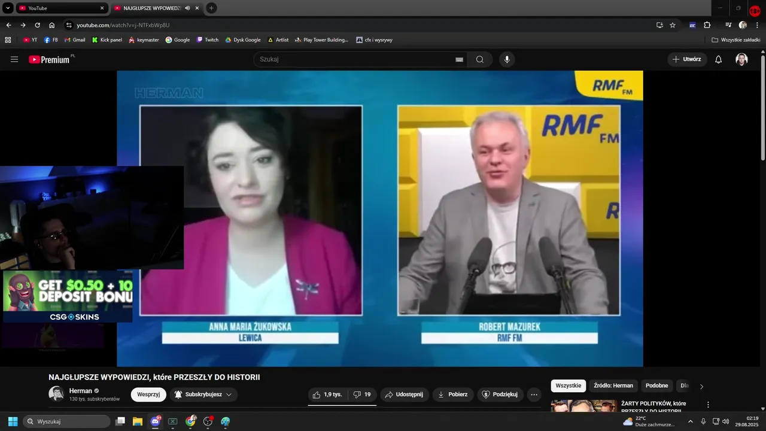
Task: Click the address bar URL
Action: [x=123, y=25]
